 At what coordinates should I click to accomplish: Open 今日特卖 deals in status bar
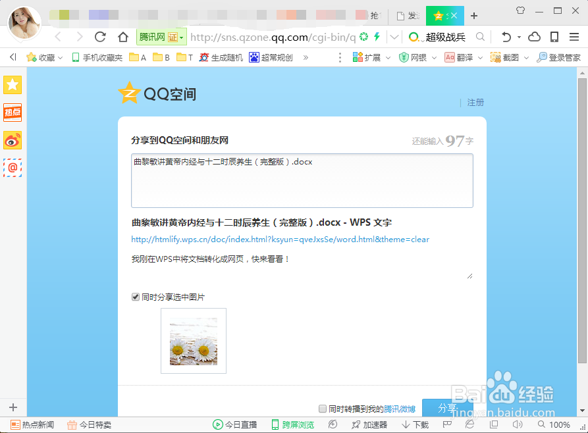[x=90, y=424]
